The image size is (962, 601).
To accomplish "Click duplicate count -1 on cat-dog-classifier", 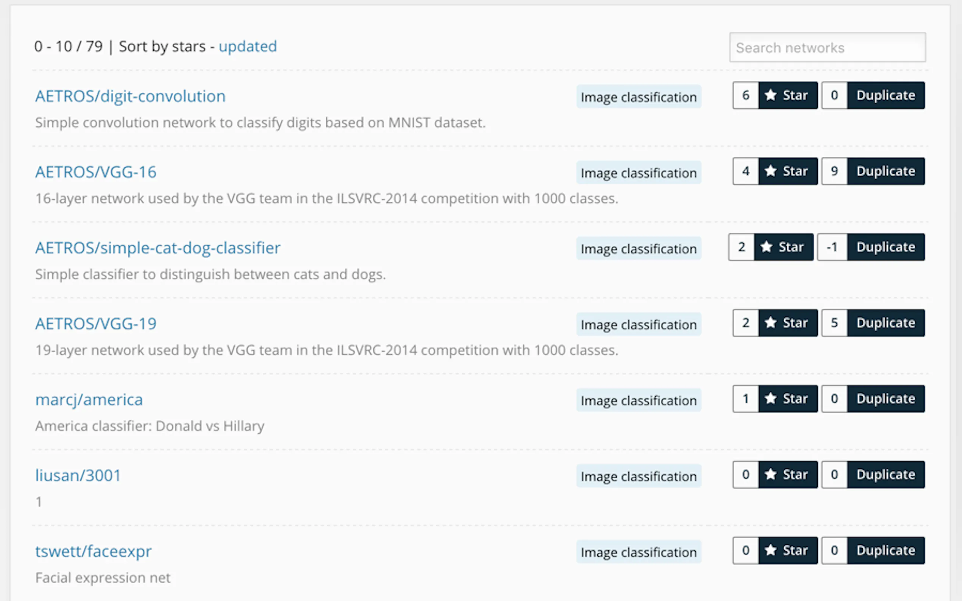I will point(832,247).
